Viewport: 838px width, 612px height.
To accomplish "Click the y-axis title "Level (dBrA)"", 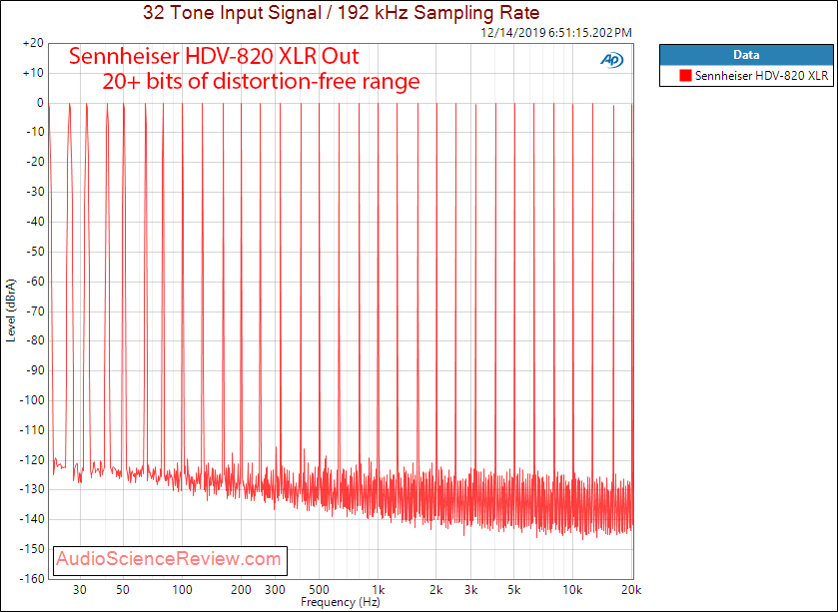I will click(11, 310).
